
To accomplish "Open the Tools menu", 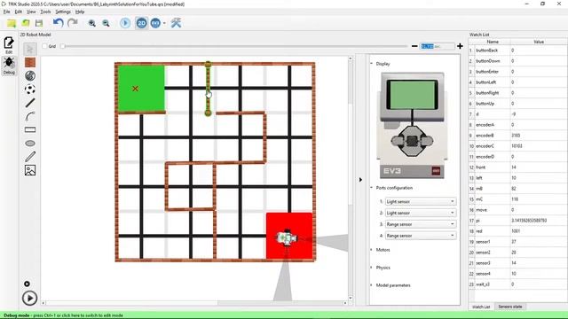I will tap(45, 12).
